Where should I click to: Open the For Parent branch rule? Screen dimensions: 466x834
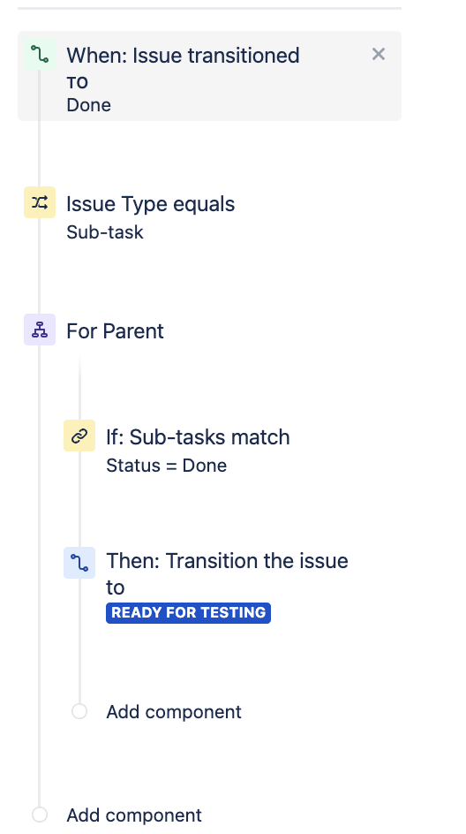(x=115, y=331)
